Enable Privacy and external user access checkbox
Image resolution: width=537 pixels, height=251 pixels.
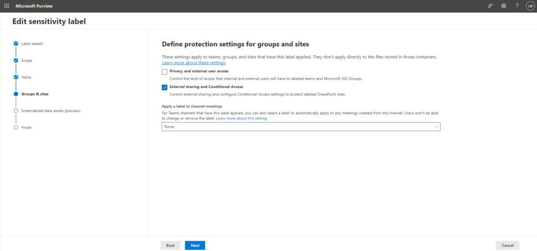[x=165, y=71]
